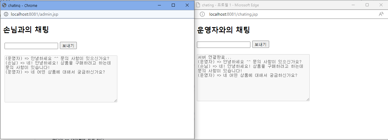Click '서버 연결완료...' line in Edge chat log
Screen dimensions: 388x140
click(214, 57)
